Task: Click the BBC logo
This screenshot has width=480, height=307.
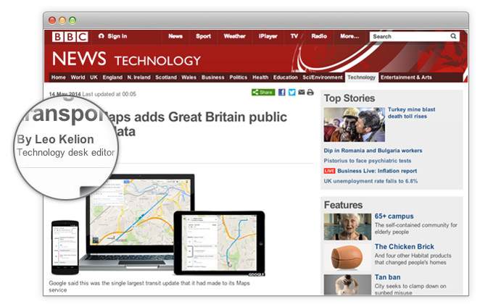Action: coord(70,37)
